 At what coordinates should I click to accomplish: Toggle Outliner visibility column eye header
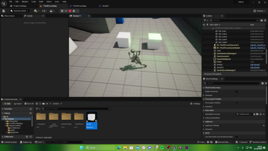tap(204, 25)
